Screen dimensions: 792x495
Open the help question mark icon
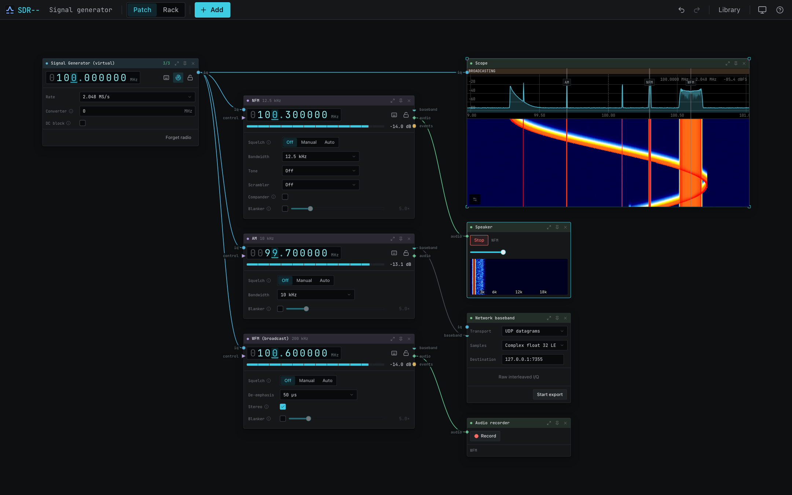(x=780, y=10)
